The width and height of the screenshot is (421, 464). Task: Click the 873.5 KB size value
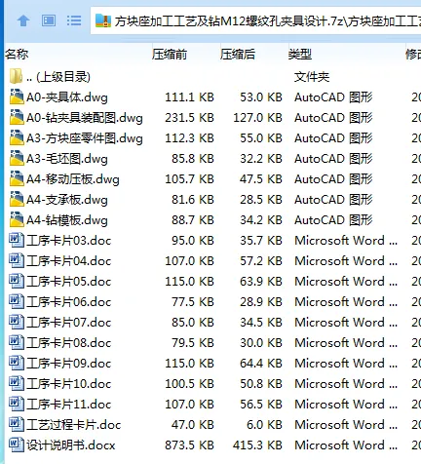189,445
